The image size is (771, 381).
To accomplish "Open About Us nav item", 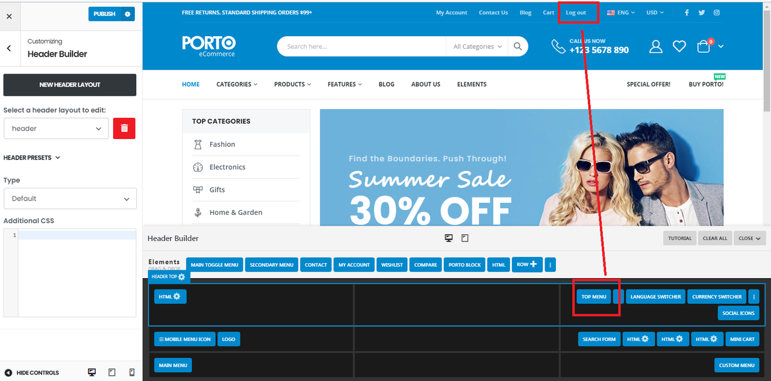I will click(426, 84).
